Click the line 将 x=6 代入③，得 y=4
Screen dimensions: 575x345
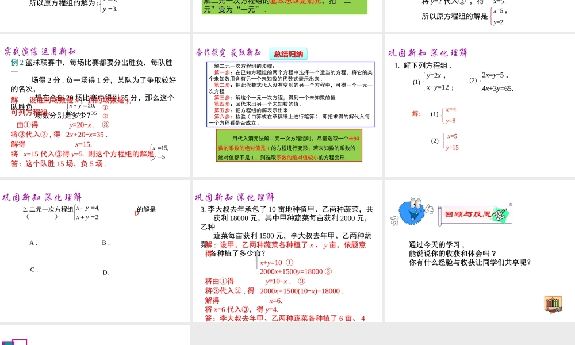click(241, 309)
